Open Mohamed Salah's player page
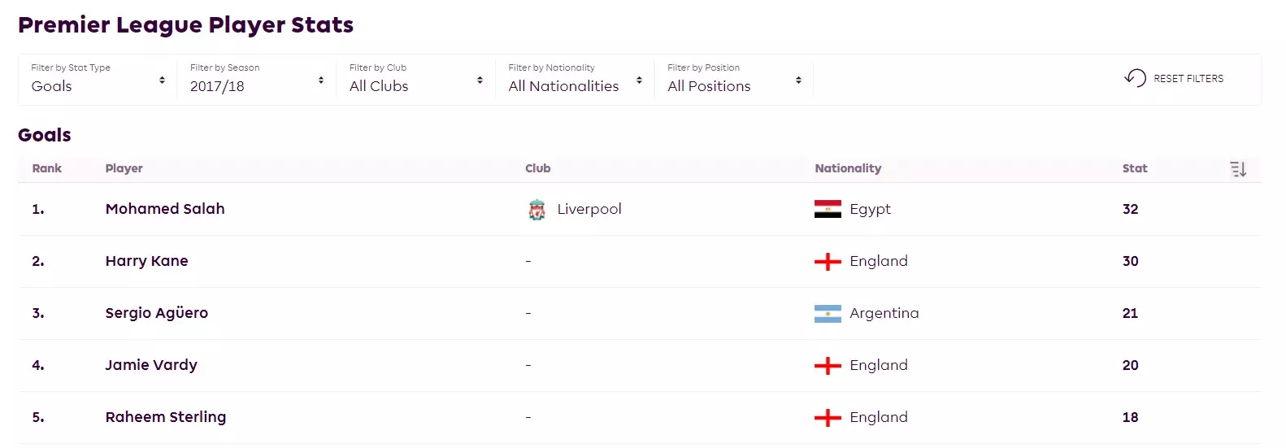Screen dimensions: 1286x448 point(165,209)
